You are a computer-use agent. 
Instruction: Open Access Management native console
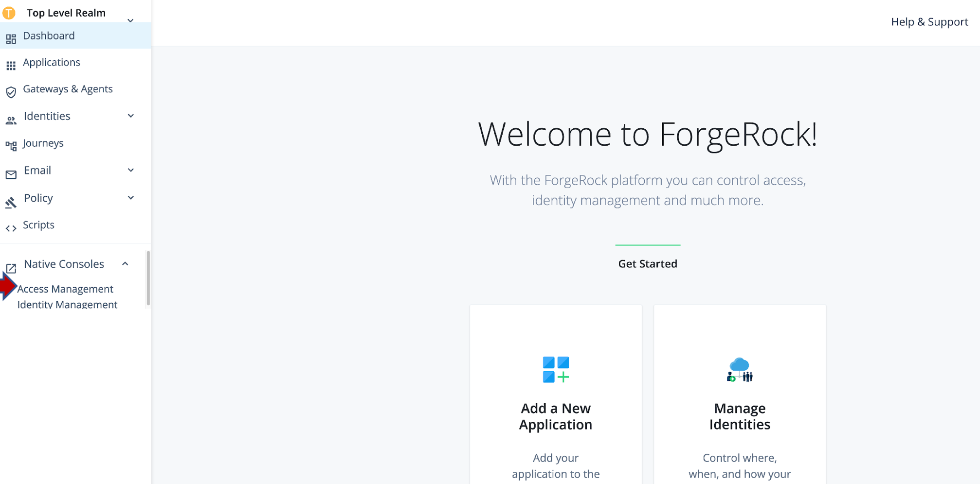[65, 289]
